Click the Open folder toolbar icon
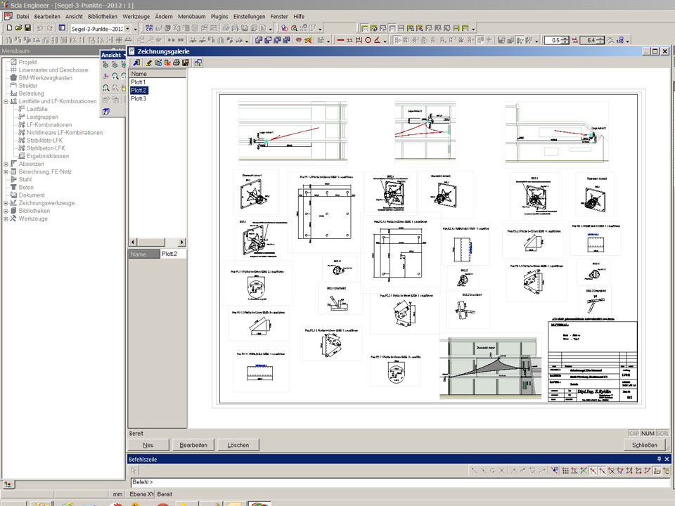The width and height of the screenshot is (675, 506). [x=18, y=28]
